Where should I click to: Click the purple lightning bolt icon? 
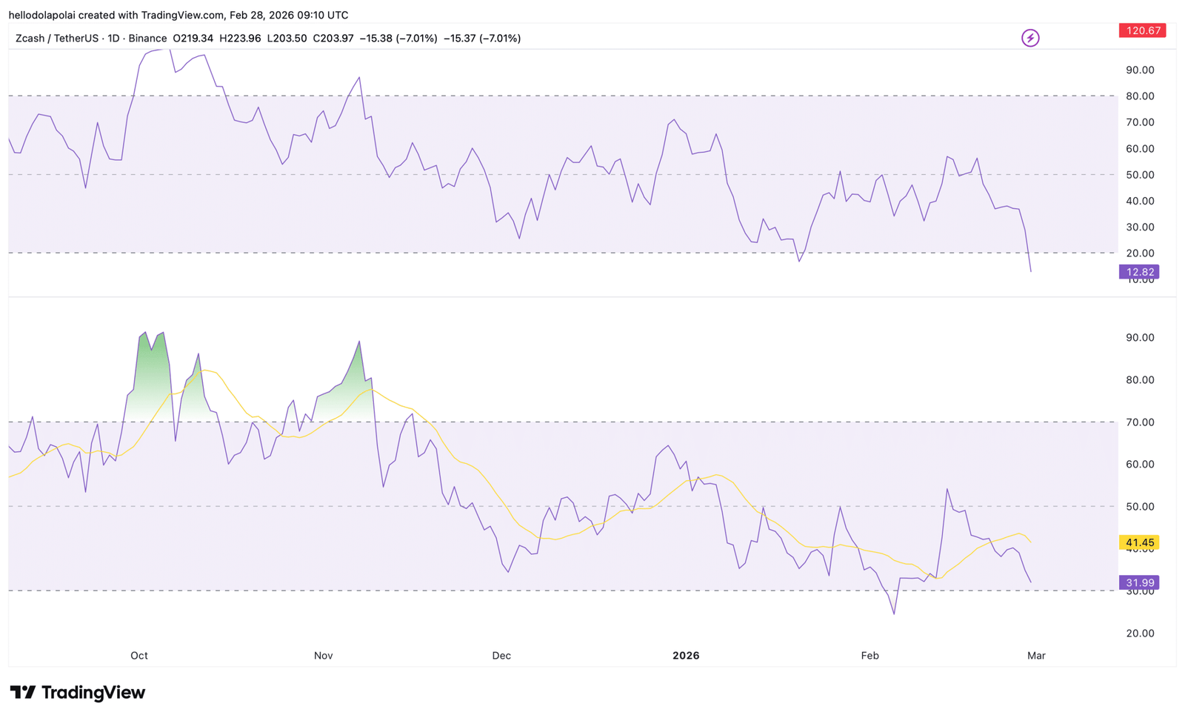point(1029,38)
